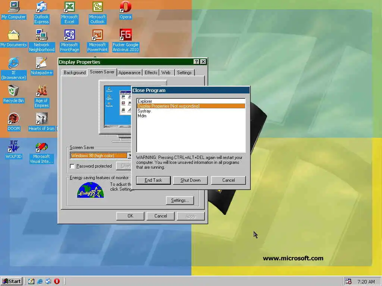The width and height of the screenshot is (382, 286).
Task: Switch to the Settings tab
Action: (x=184, y=73)
